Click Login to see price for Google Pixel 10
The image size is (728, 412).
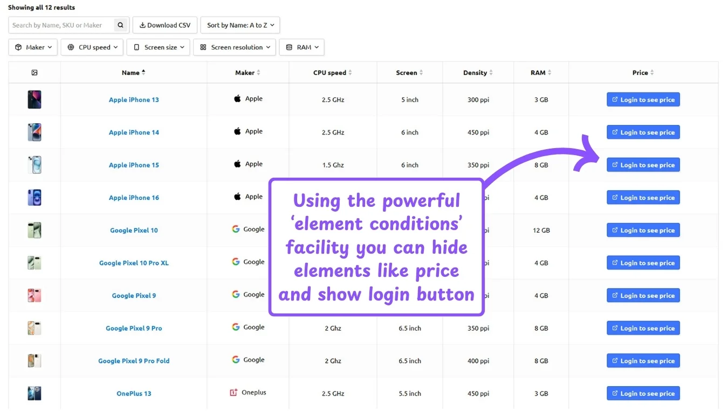point(643,231)
